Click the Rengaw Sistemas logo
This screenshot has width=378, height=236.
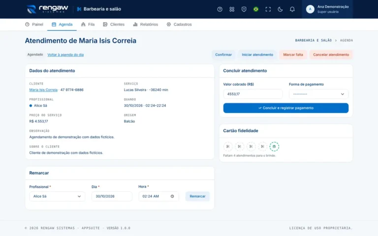click(47, 9)
